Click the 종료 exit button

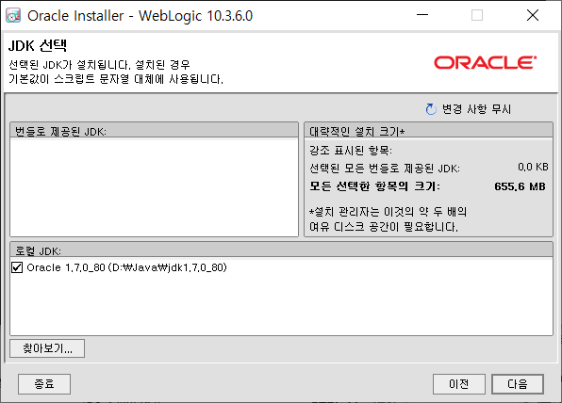point(44,384)
